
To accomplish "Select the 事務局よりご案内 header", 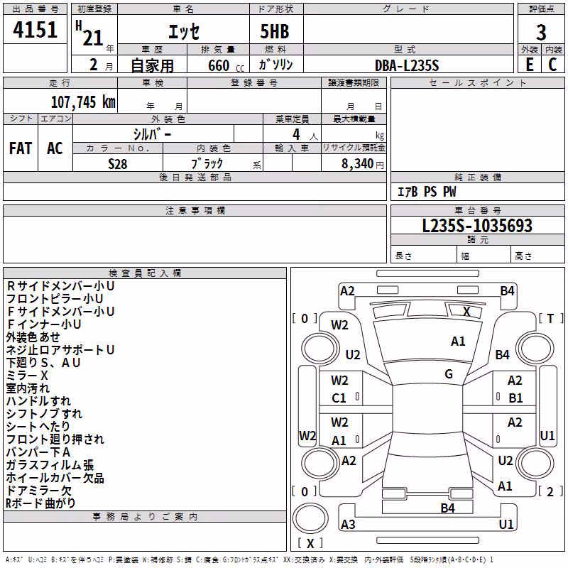I will tap(145, 517).
